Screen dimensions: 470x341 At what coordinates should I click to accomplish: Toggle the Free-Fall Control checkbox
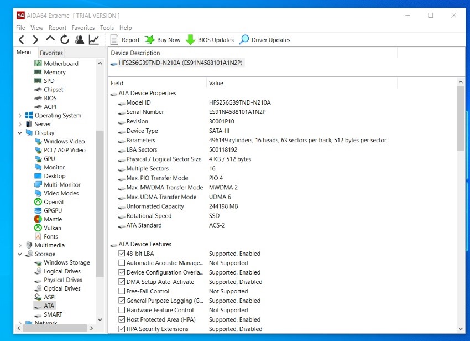click(122, 291)
